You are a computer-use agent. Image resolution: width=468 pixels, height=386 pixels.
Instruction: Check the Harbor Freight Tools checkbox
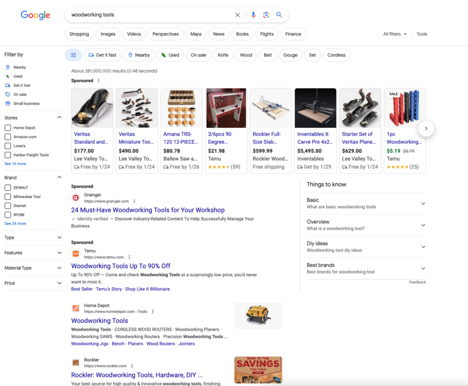(8, 155)
